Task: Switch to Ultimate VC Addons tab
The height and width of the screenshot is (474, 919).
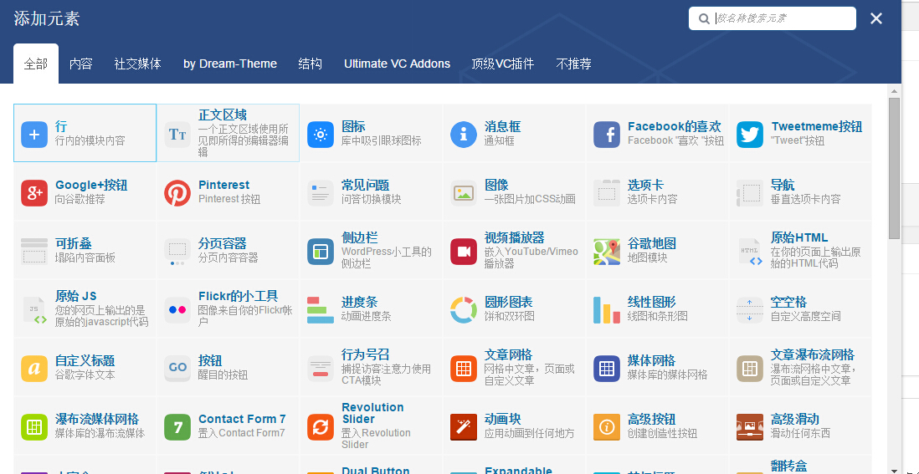Action: click(397, 64)
